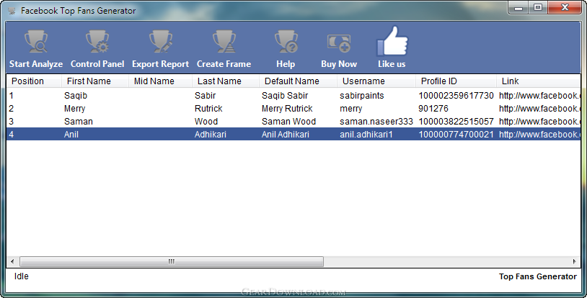This screenshot has width=587, height=298.
Task: Click profile ID 901276
Action: [x=433, y=109]
